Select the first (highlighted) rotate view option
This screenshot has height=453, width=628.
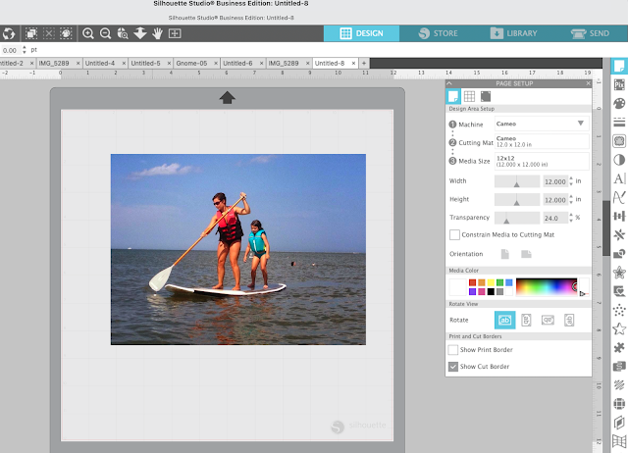coord(505,321)
